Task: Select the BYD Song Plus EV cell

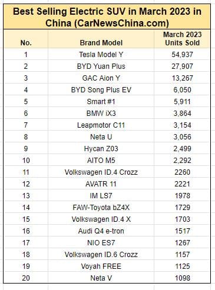Action: (x=101, y=89)
